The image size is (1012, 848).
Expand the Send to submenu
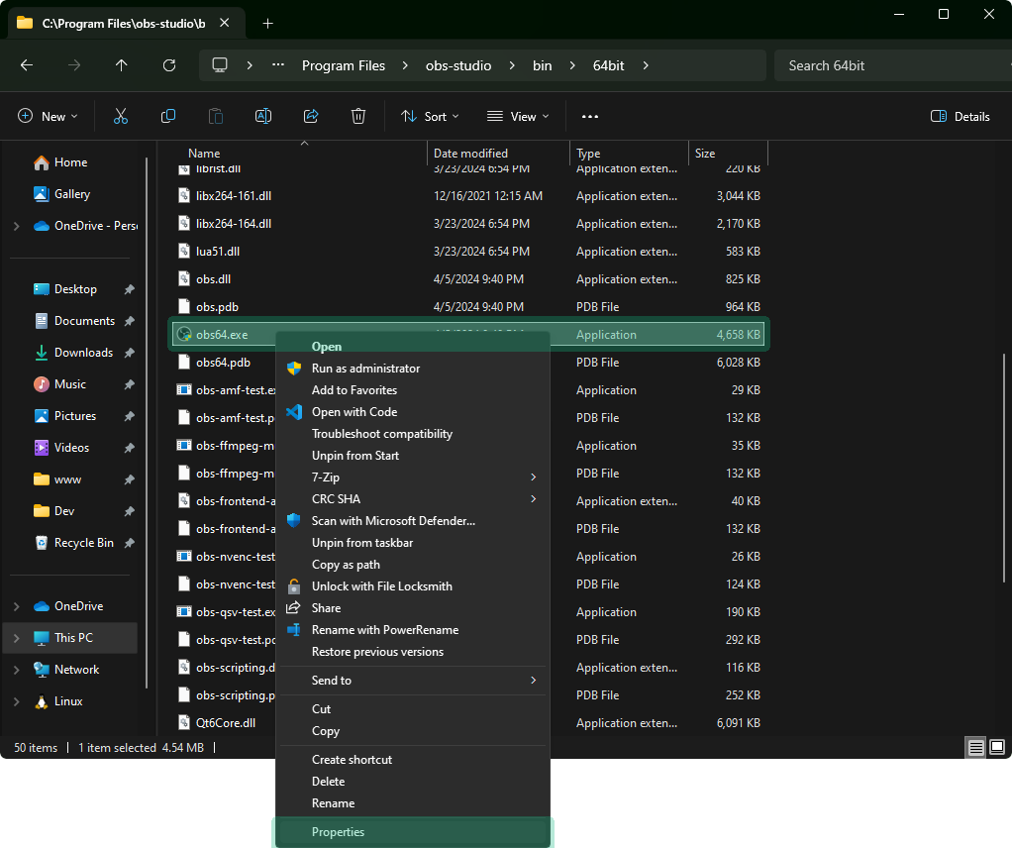click(x=413, y=681)
